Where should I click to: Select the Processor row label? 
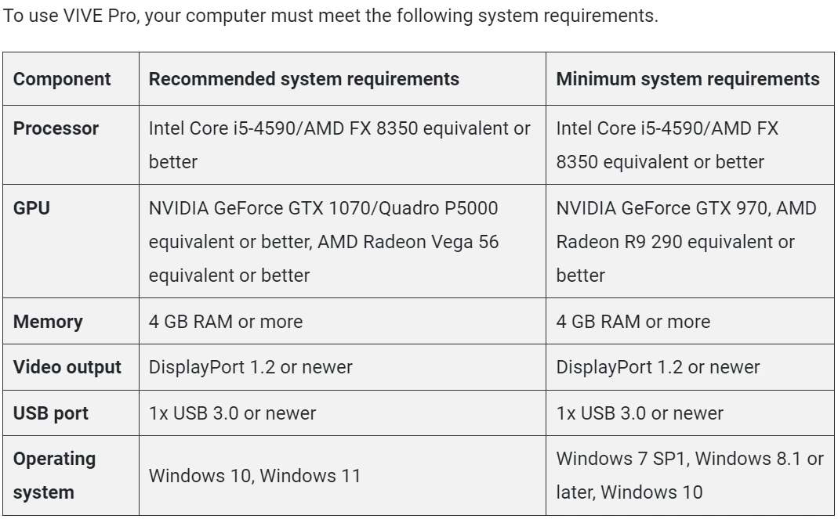[56, 128]
